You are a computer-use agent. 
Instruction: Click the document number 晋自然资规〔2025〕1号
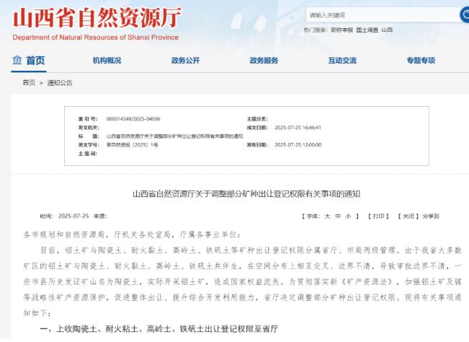point(133,145)
